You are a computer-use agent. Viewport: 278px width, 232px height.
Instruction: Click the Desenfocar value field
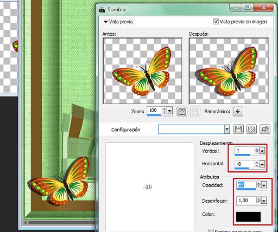click(247, 201)
